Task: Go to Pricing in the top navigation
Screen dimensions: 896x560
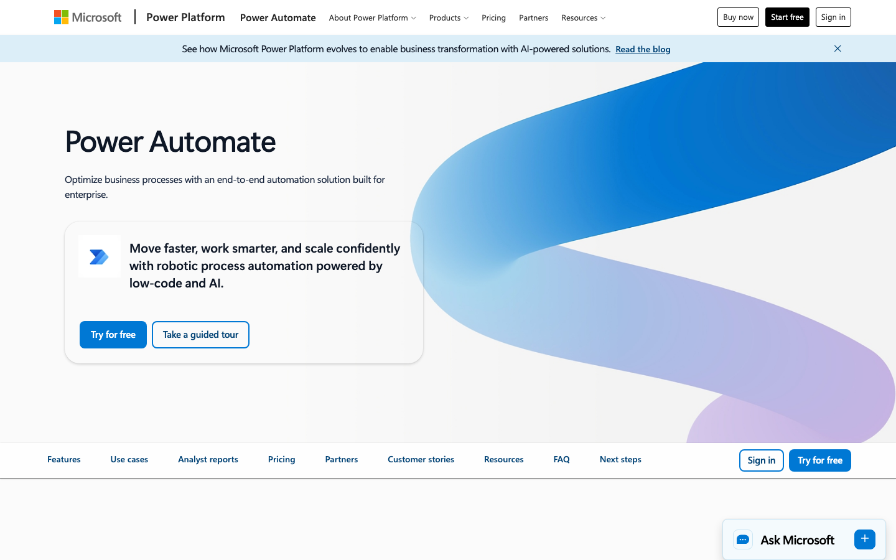Action: pyautogui.click(x=493, y=17)
